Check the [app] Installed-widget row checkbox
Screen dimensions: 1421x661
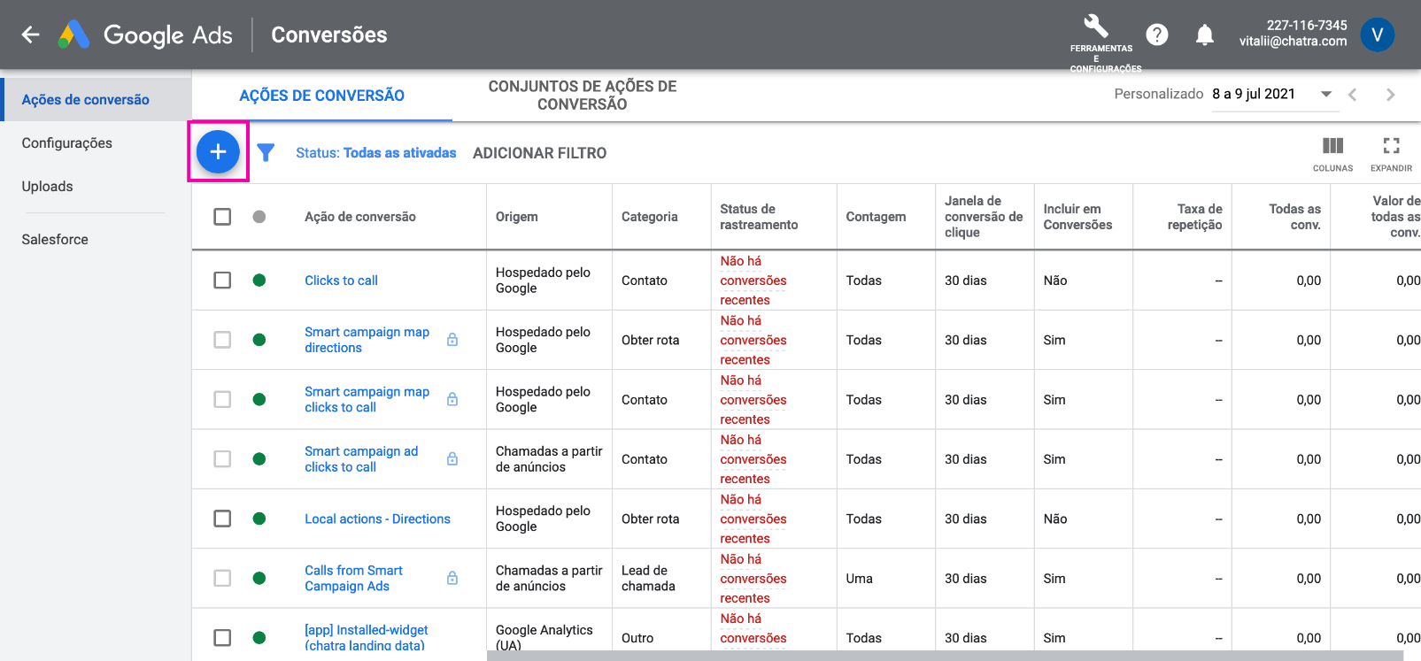[222, 637]
